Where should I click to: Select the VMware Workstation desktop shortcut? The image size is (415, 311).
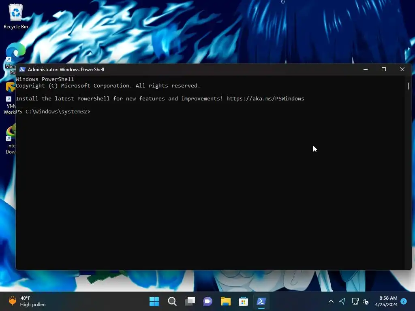pyautogui.click(x=10, y=98)
